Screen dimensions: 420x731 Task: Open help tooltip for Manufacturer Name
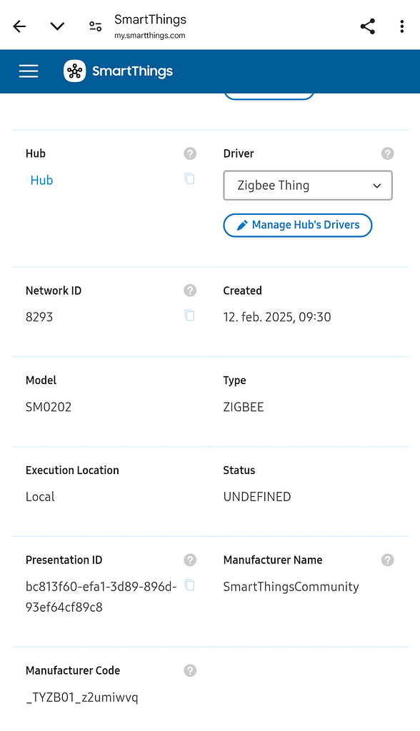point(387,560)
